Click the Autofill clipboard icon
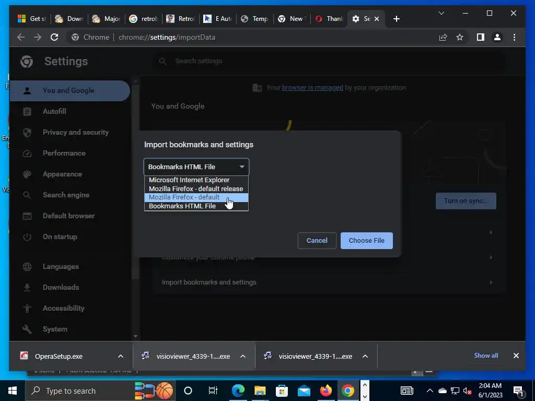This screenshot has width=535, height=401. pyautogui.click(x=27, y=112)
